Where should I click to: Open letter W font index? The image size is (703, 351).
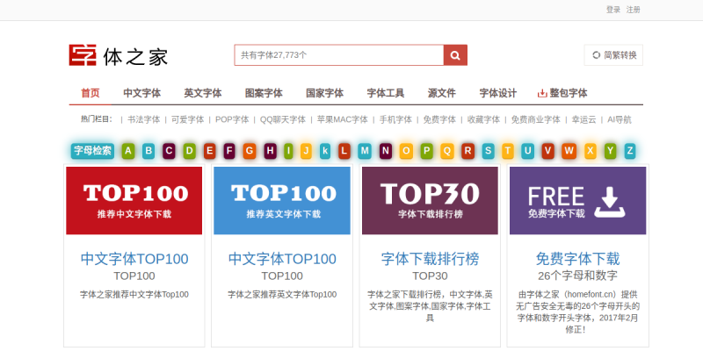click(569, 151)
